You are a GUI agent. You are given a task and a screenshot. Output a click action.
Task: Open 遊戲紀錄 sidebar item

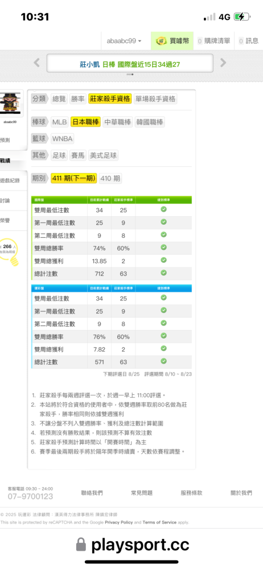[11, 180]
